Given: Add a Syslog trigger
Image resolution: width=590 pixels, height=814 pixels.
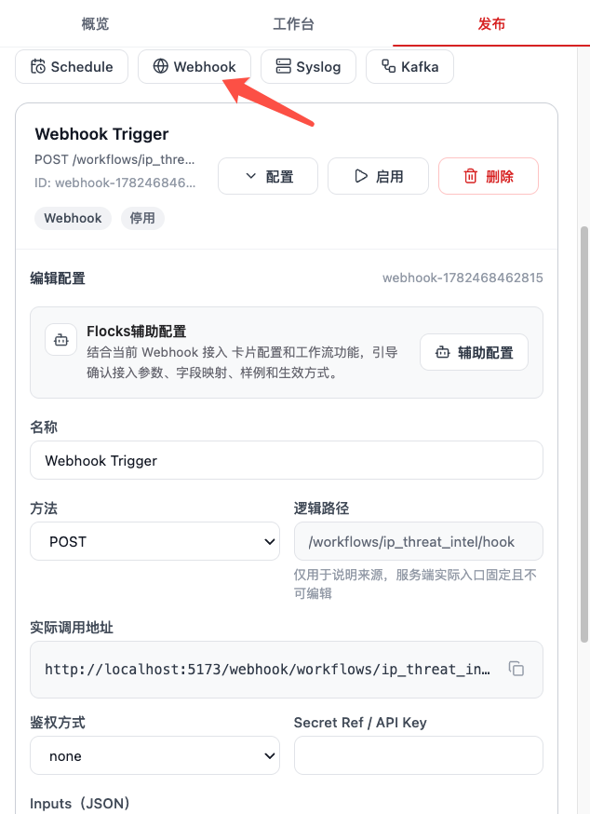Looking at the screenshot, I should [x=308, y=66].
